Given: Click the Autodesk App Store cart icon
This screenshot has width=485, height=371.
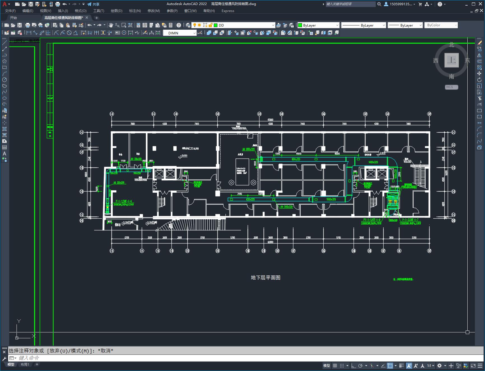Looking at the screenshot, I should pyautogui.click(x=420, y=4).
